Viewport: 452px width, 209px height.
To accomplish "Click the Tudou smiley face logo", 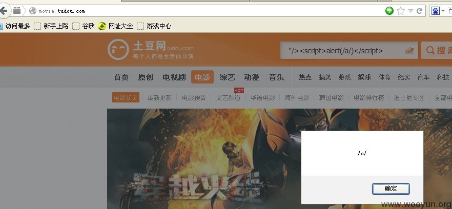I will (x=118, y=49).
